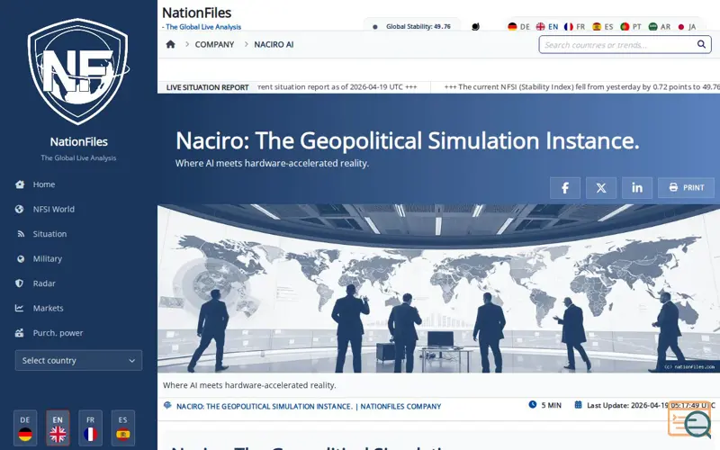The image size is (720, 450).
Task: Select the FR sidebar language button
Action: [x=91, y=427]
